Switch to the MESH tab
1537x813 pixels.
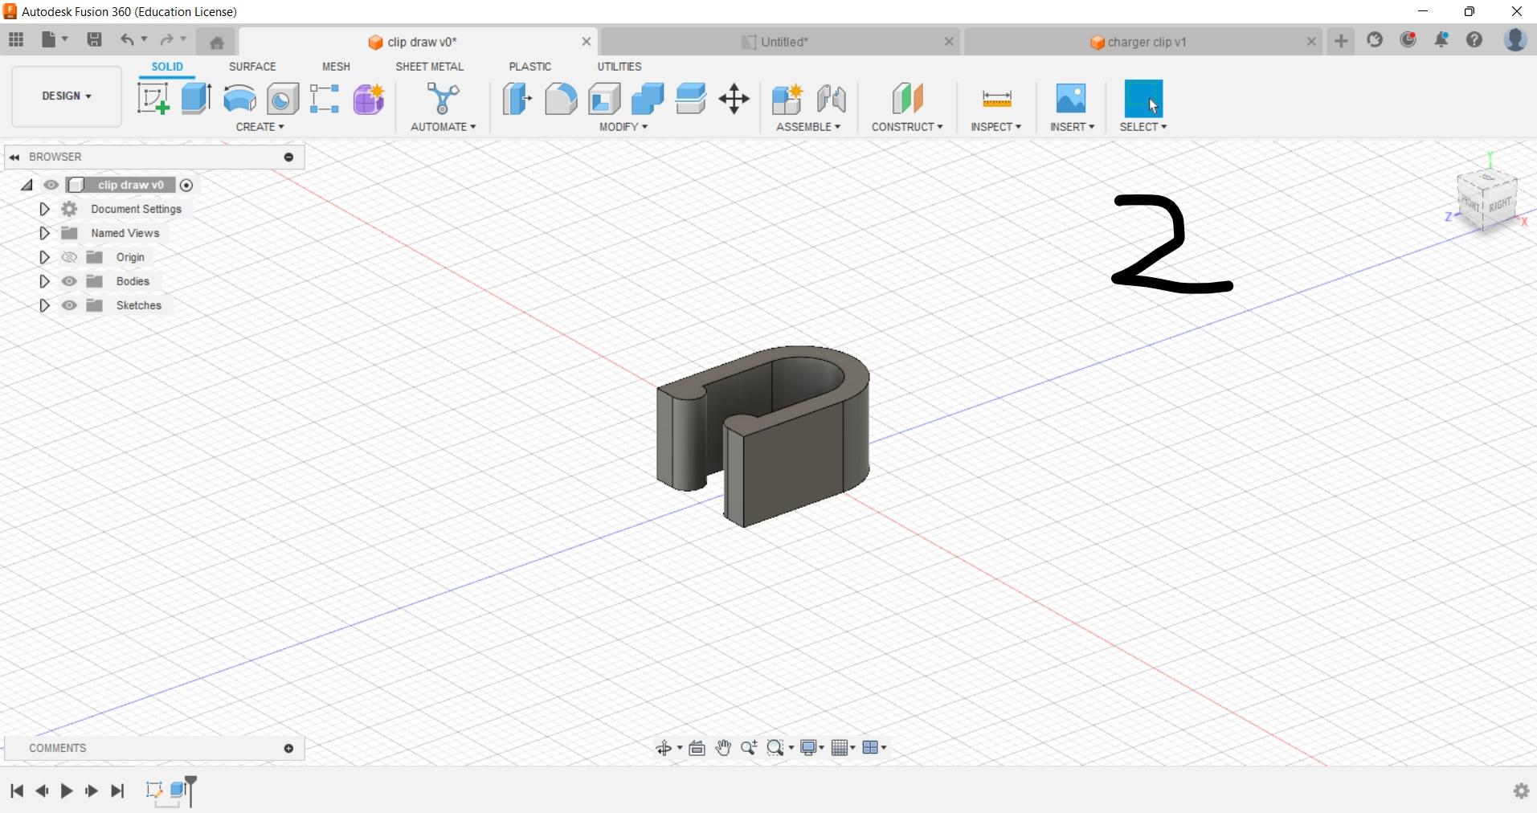336,67
